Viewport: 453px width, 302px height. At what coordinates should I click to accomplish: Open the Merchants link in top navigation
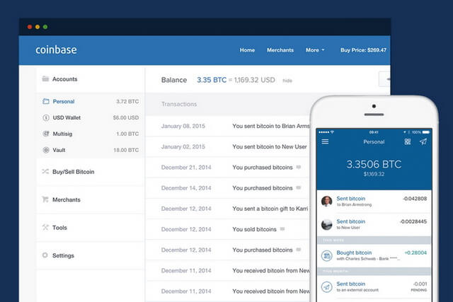280,50
